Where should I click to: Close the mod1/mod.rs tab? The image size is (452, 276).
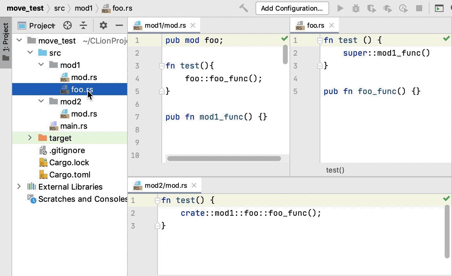[193, 25]
